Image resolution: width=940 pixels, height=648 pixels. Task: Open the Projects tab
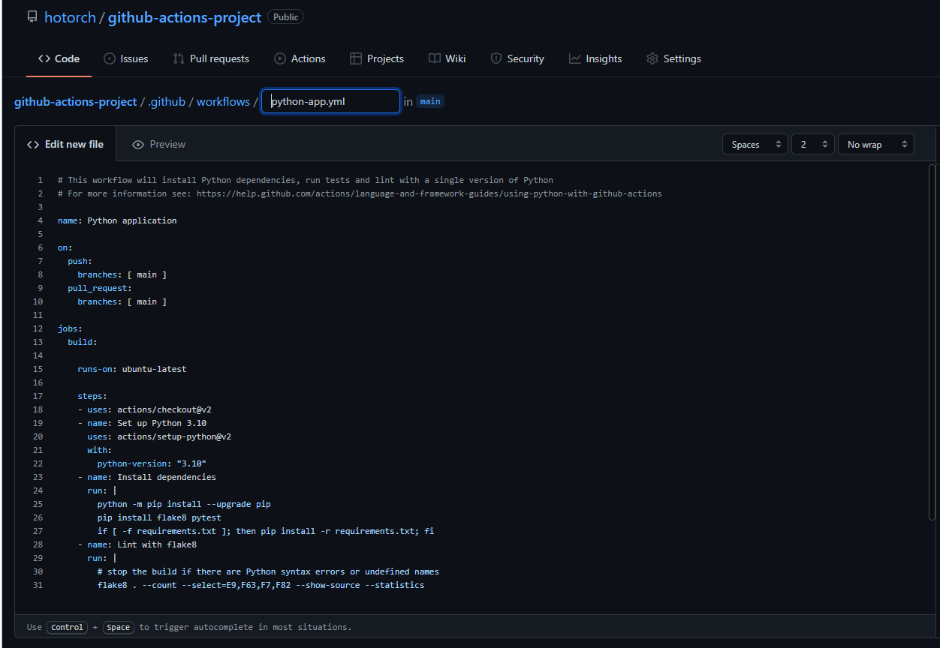click(x=377, y=58)
